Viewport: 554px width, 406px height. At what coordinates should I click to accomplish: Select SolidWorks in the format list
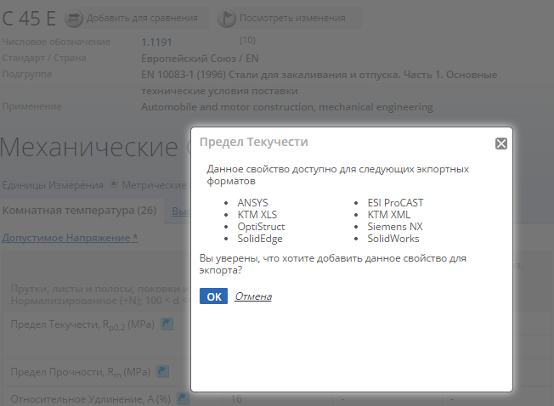click(393, 239)
